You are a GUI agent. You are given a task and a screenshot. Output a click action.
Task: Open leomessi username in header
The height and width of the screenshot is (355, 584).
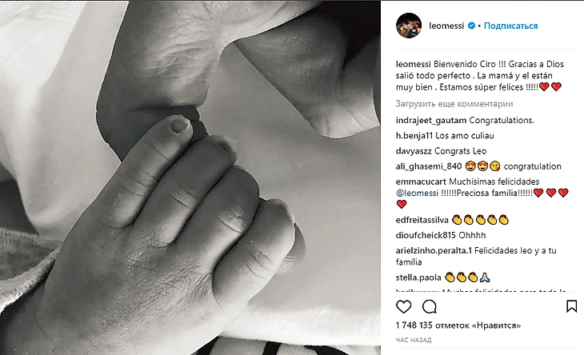[x=446, y=26]
